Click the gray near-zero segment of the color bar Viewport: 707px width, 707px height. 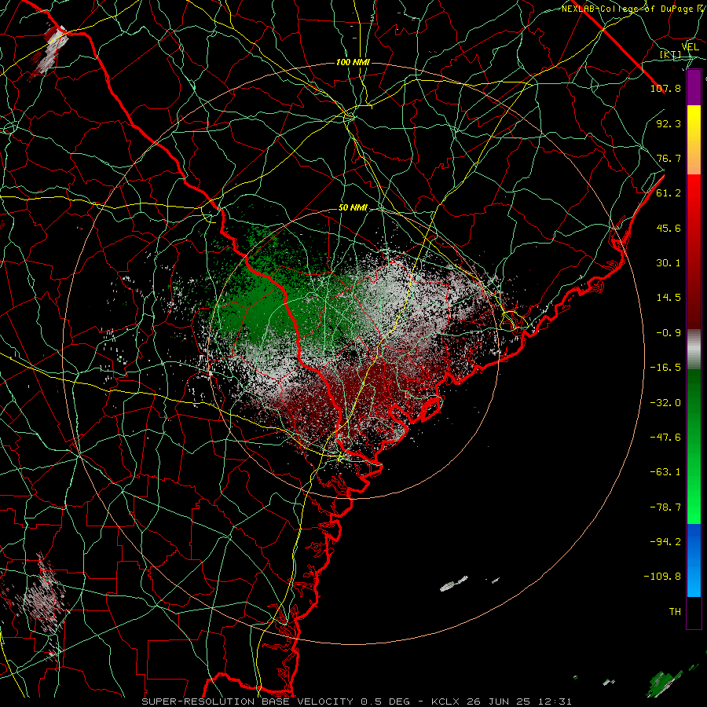point(694,350)
